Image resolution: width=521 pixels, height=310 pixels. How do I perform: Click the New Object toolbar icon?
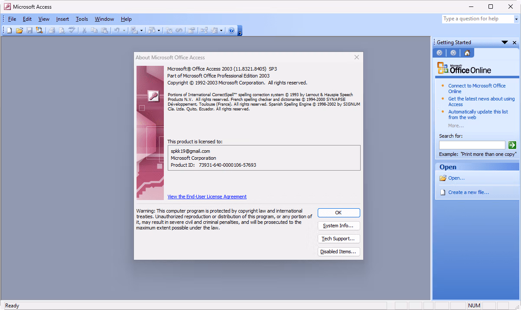(214, 30)
